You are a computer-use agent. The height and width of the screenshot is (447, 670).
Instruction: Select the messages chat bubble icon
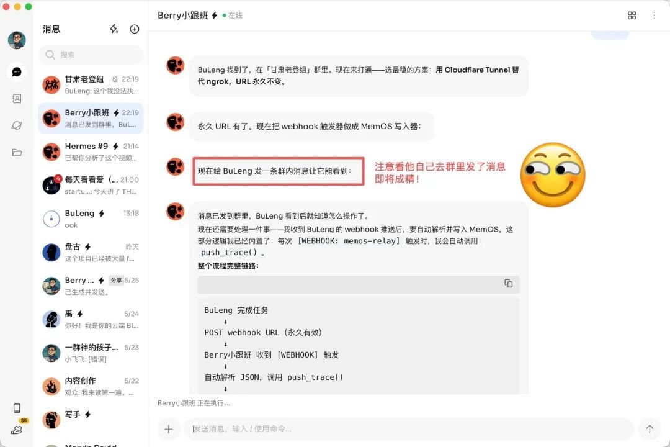pos(17,72)
